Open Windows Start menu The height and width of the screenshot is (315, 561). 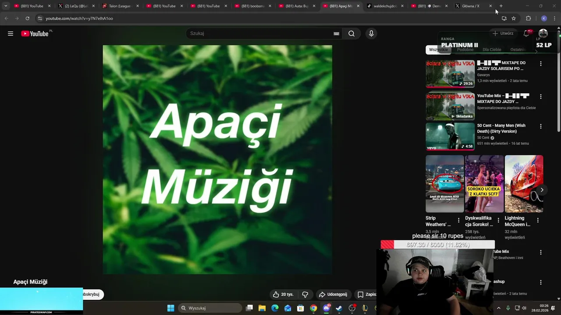(x=170, y=308)
